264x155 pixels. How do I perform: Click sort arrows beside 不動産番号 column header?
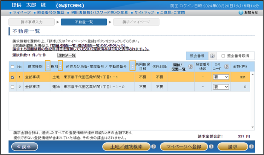(132, 66)
